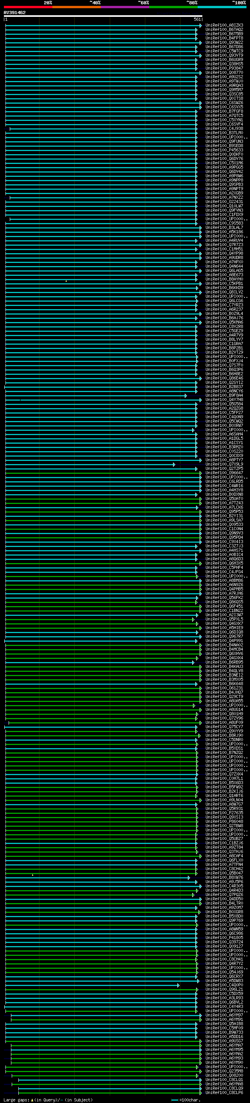Image resolution: width=250 pixels, height=1103 pixels.
Task: Open hit UniRef100_B6TAQ2
Action: coord(224,30)
